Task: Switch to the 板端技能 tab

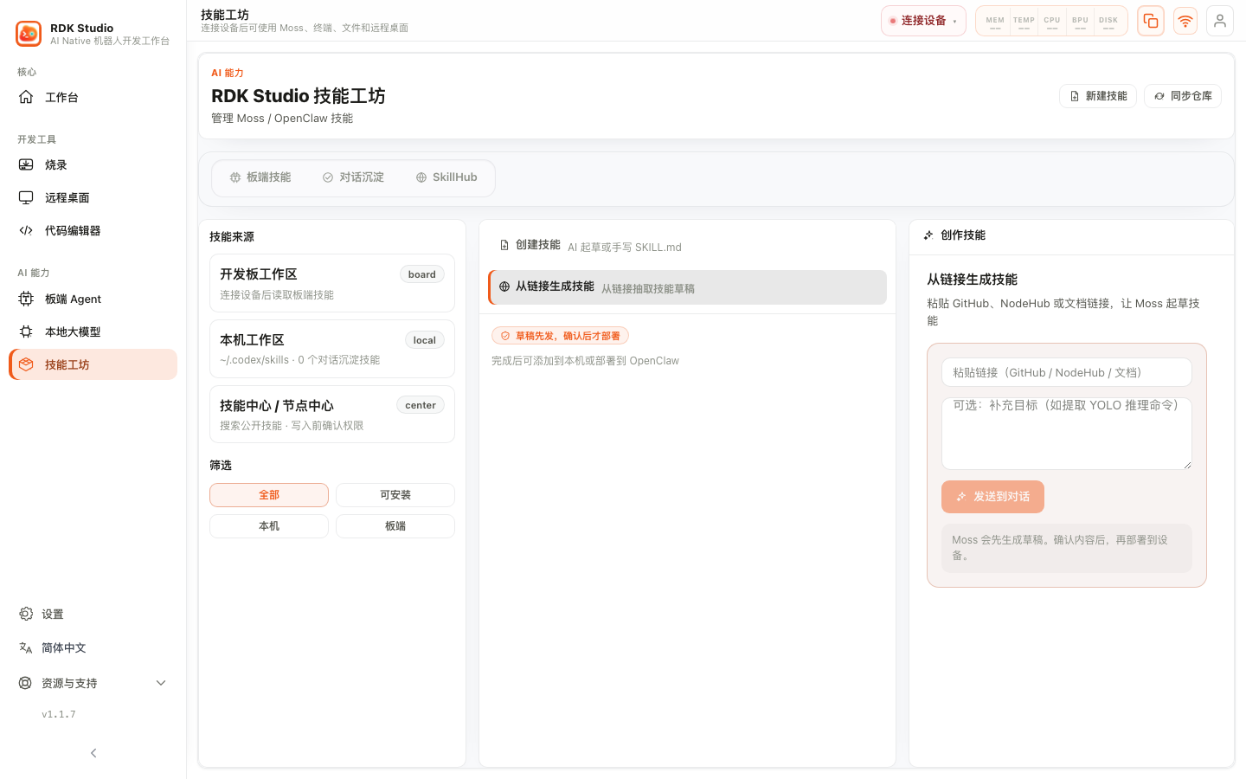Action: pyautogui.click(x=260, y=177)
